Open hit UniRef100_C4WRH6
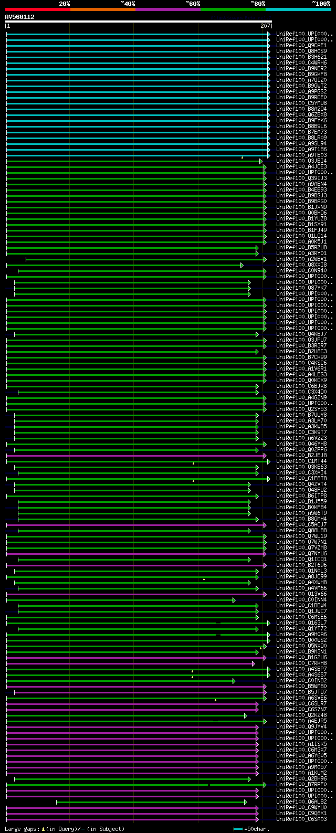The height and width of the screenshot is (833, 336). click(x=301, y=63)
